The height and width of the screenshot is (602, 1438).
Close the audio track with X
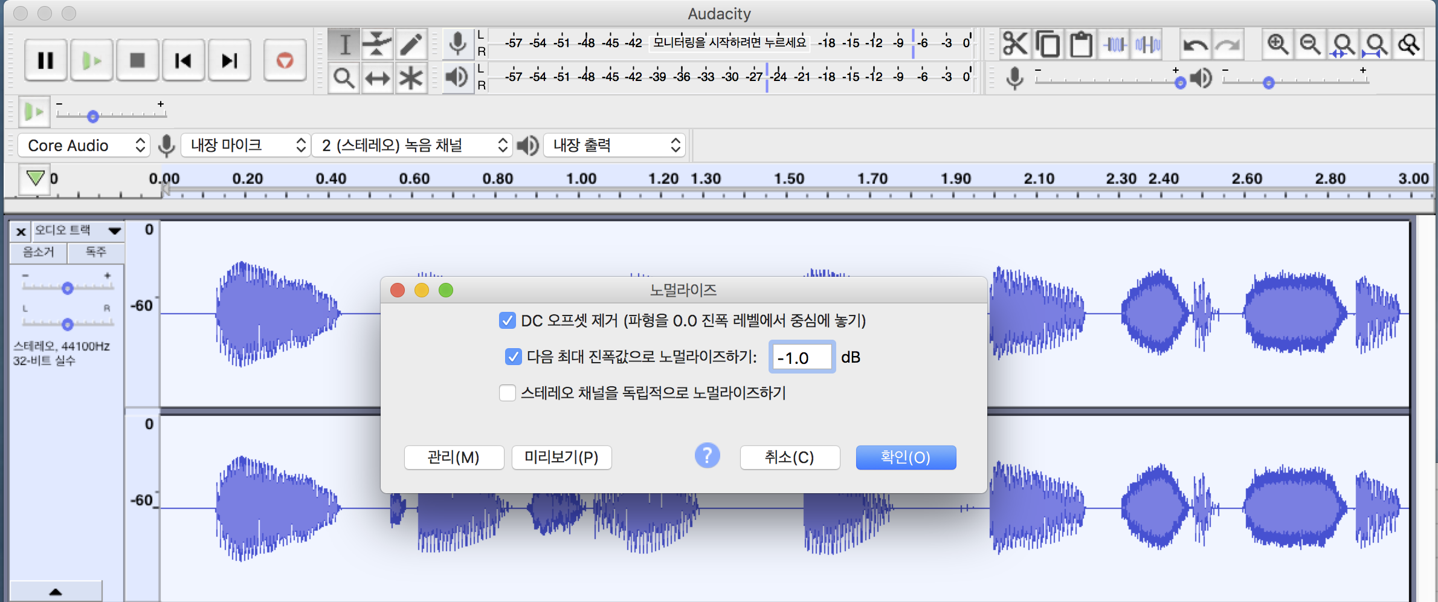(21, 231)
